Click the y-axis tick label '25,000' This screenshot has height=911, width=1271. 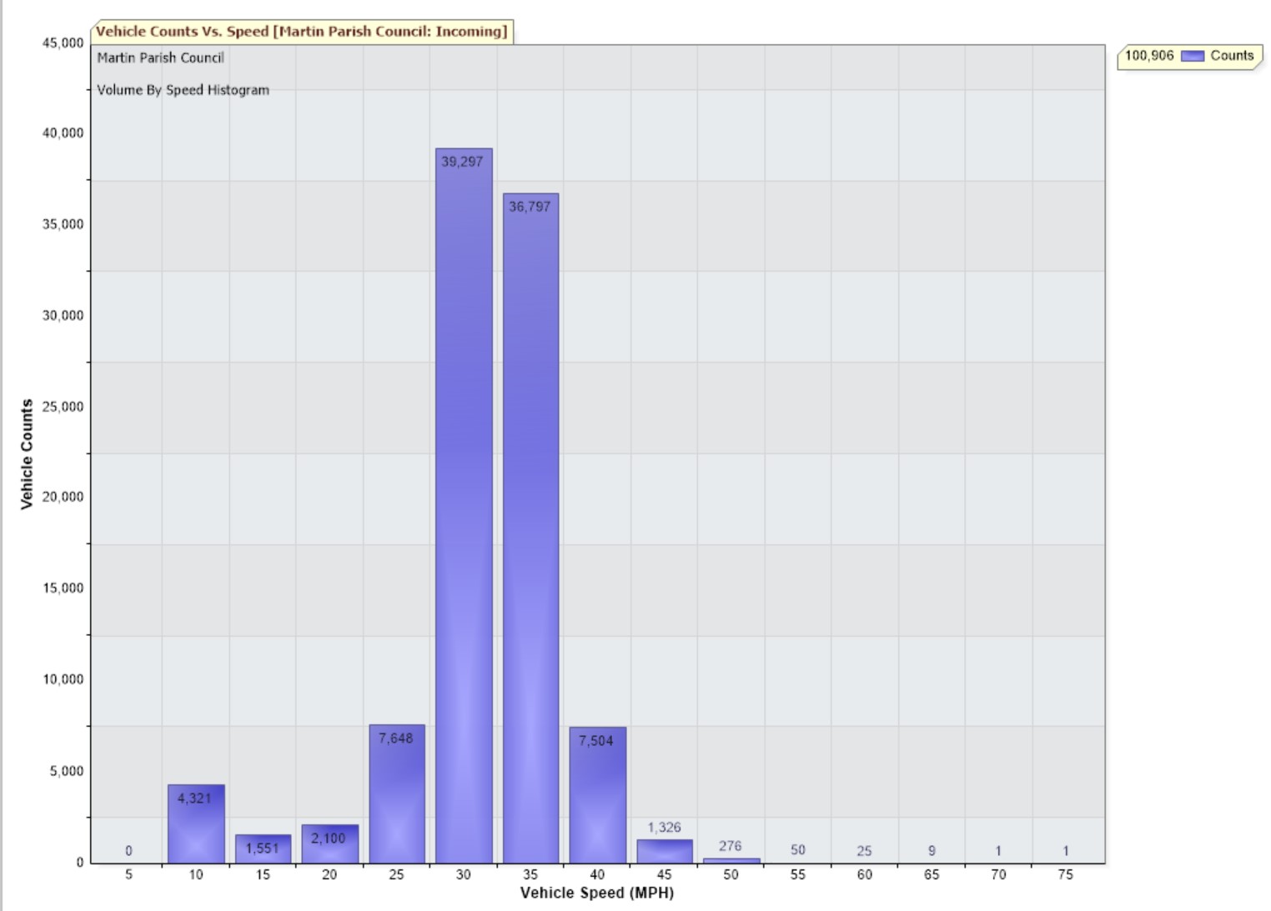63,407
